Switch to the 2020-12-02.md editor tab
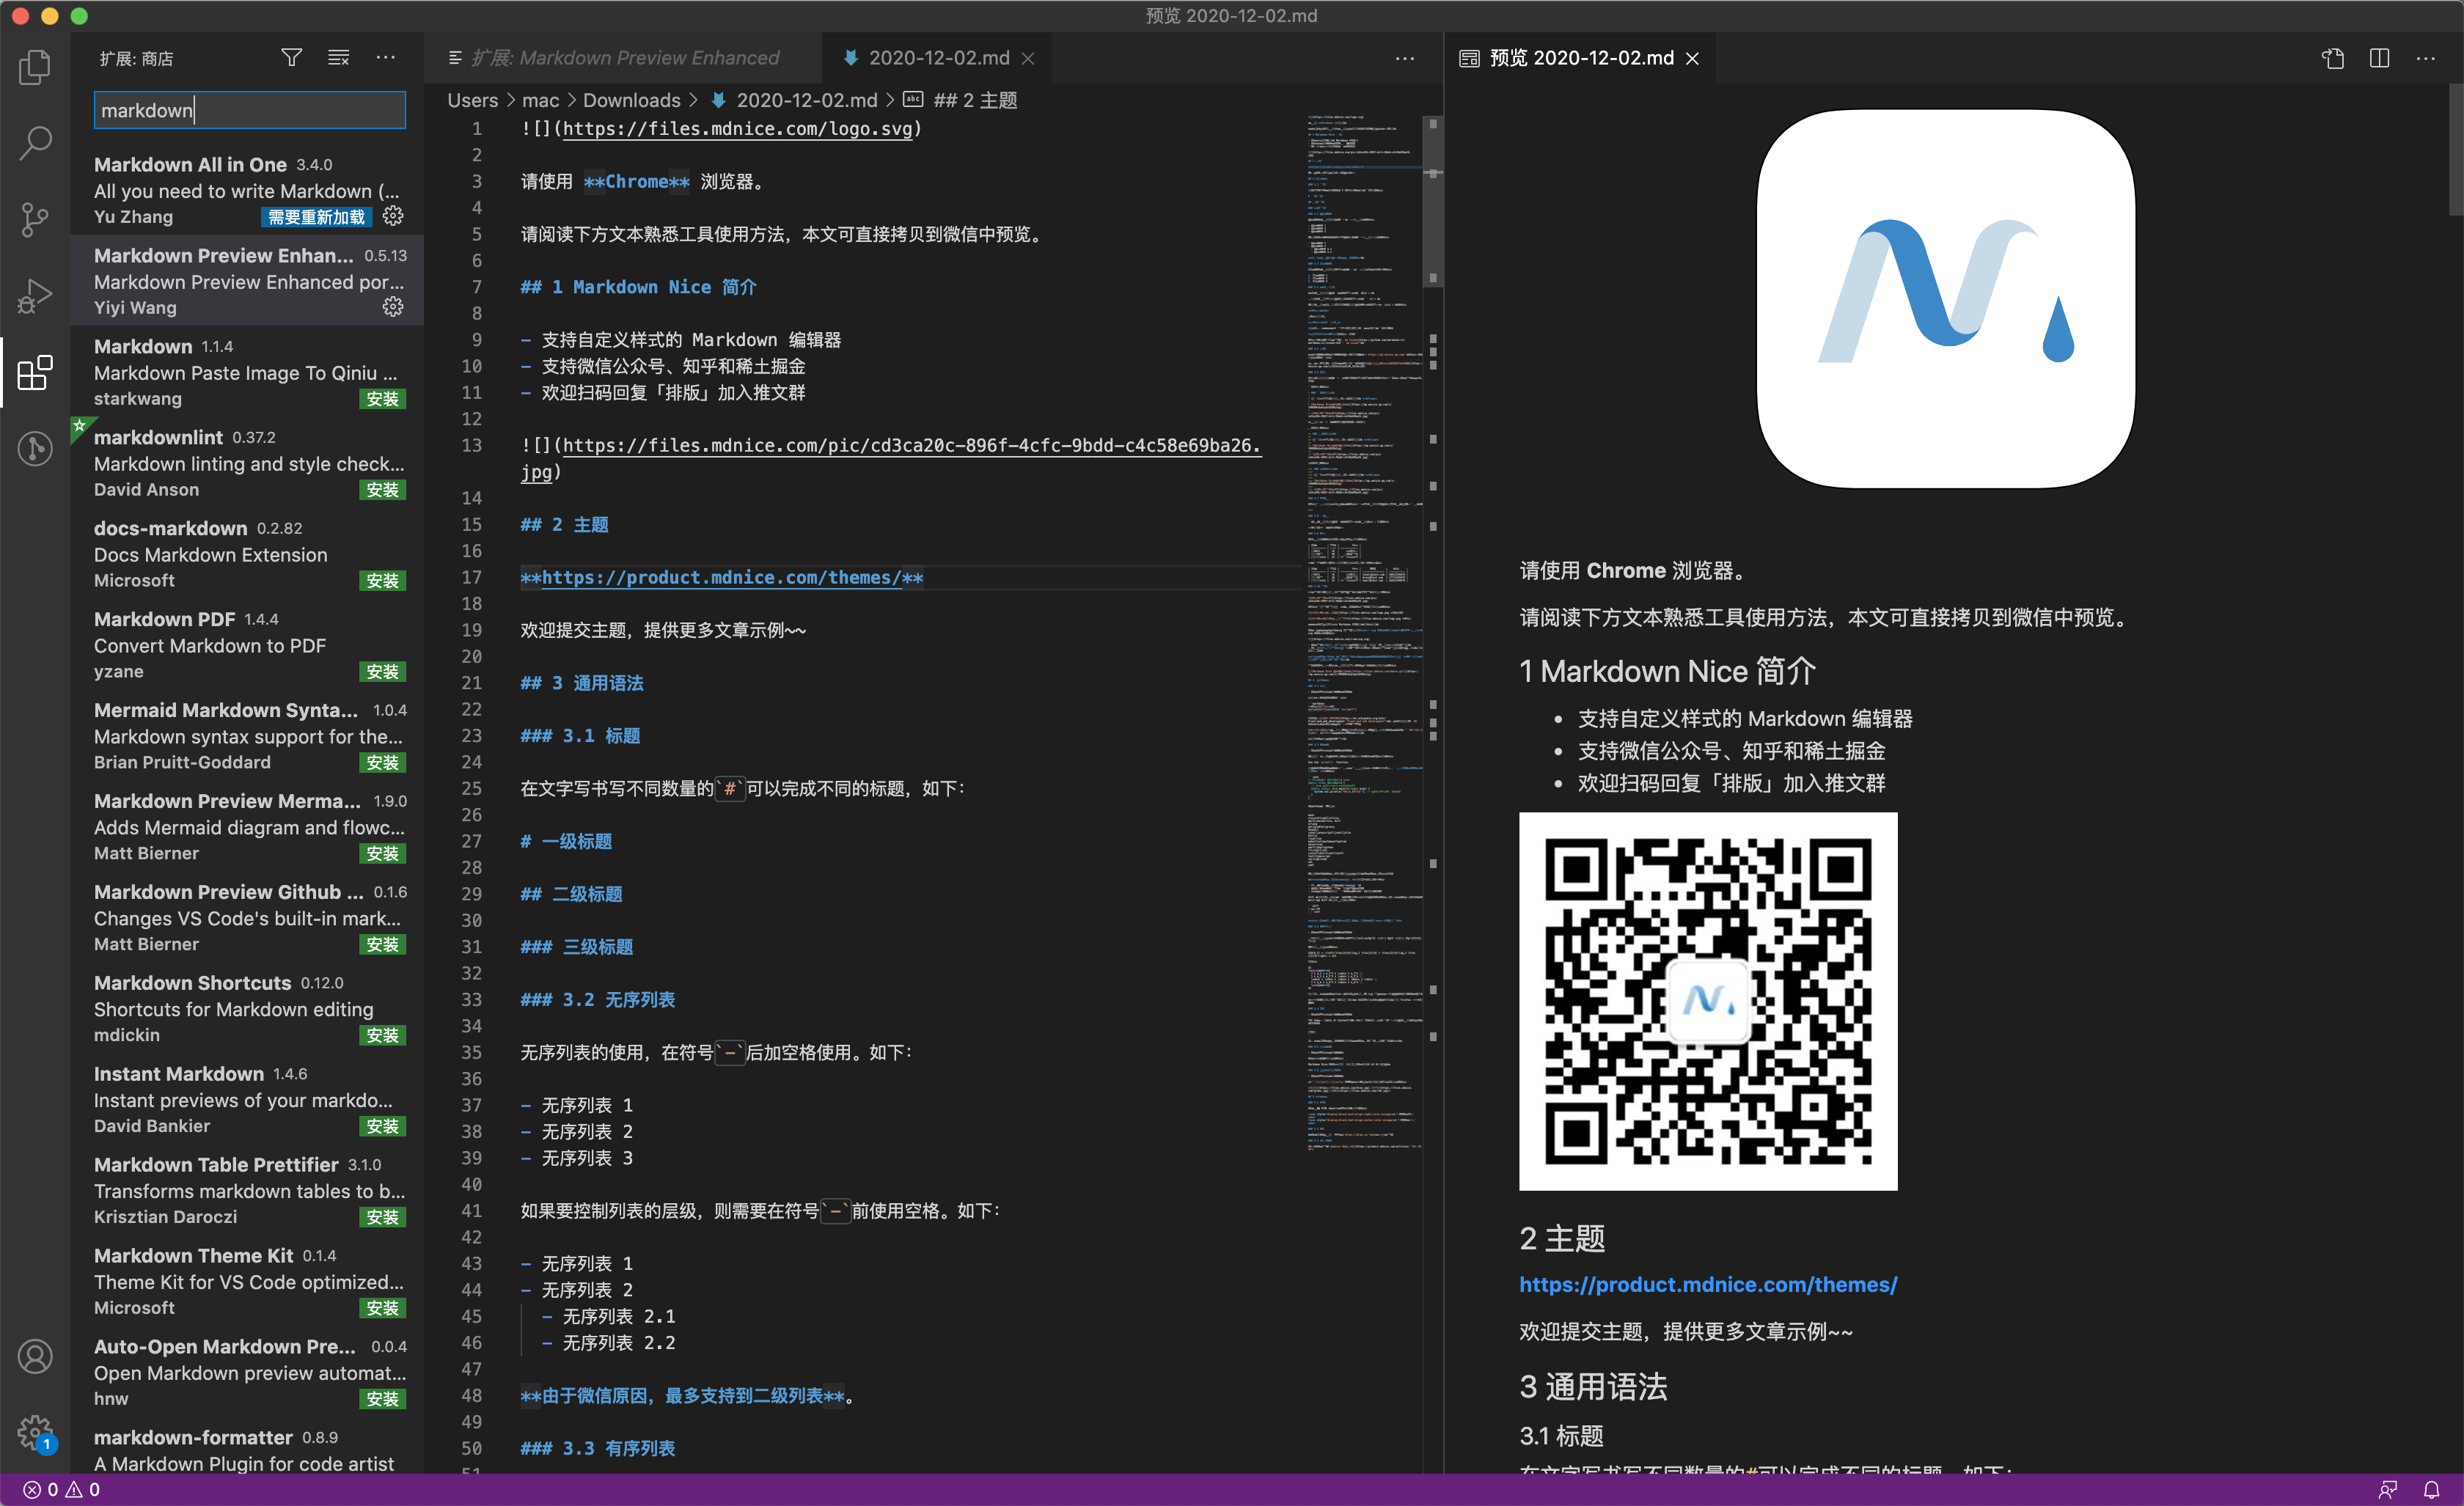 pyautogui.click(x=938, y=58)
